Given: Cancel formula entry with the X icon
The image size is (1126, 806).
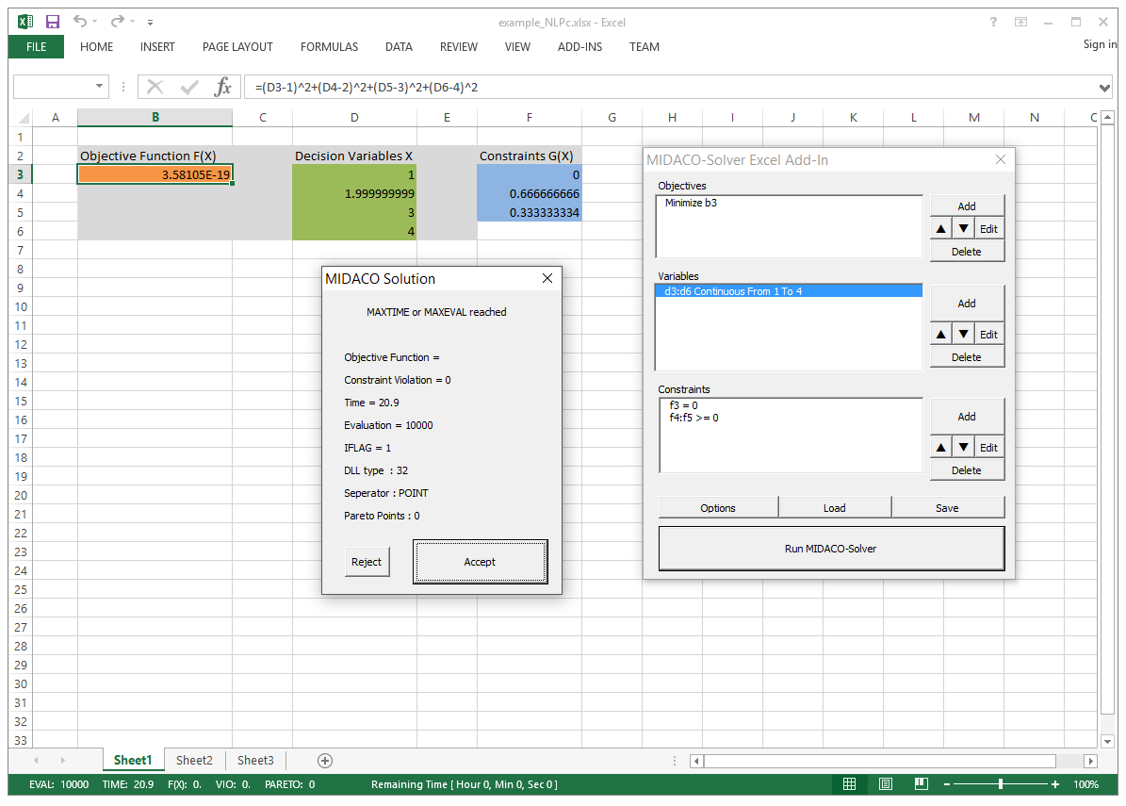Looking at the screenshot, I should 155,88.
